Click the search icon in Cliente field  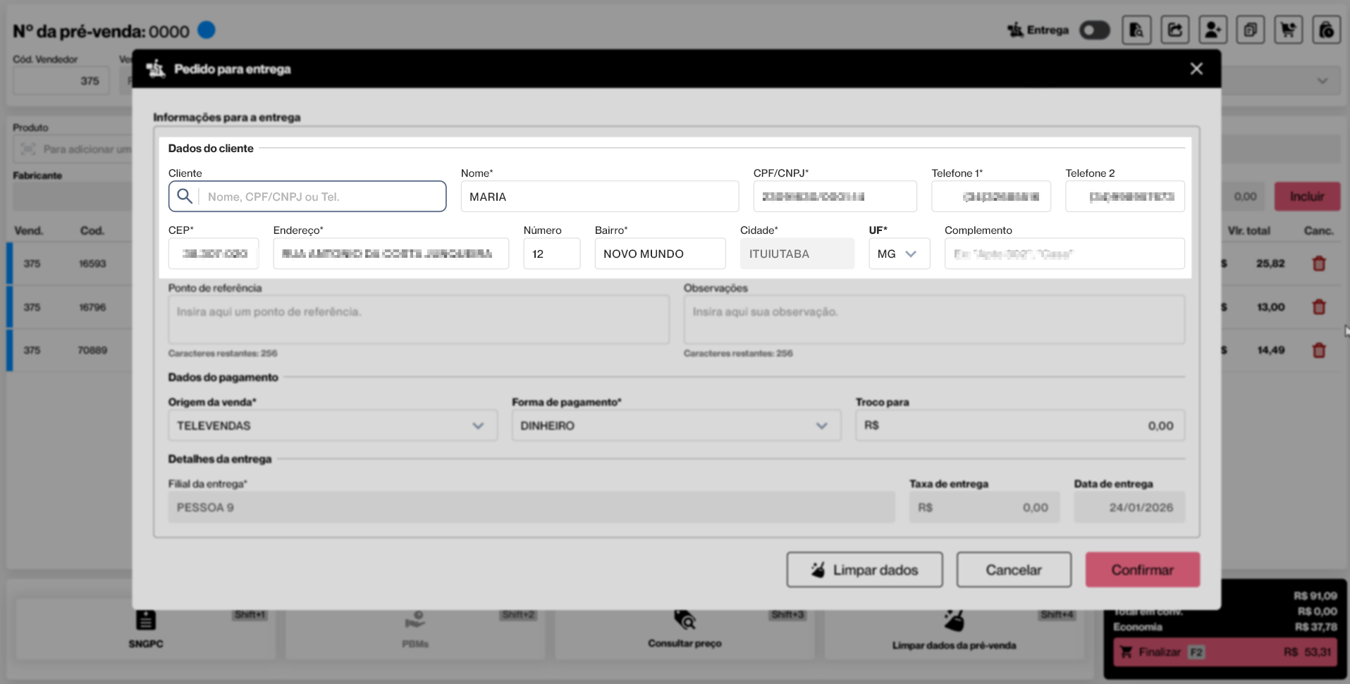click(x=185, y=197)
